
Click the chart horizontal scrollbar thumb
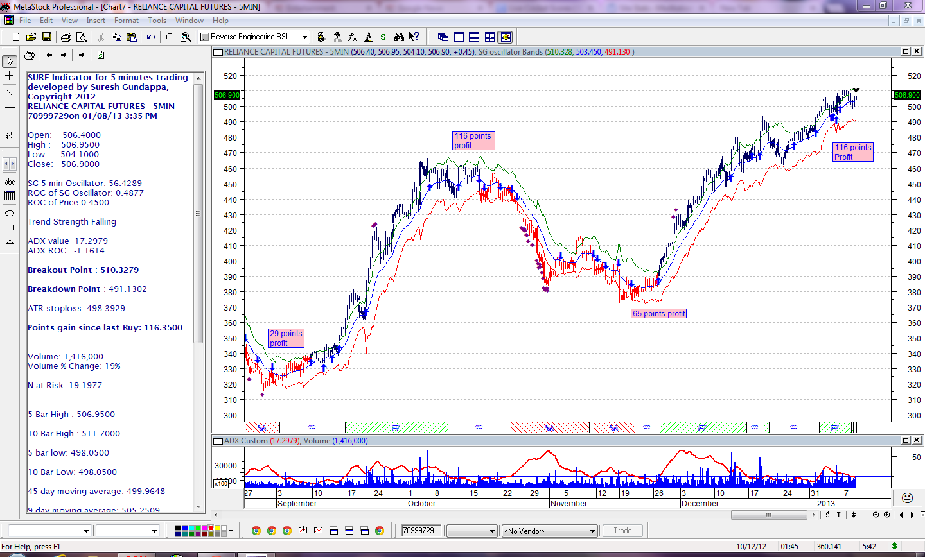click(769, 515)
